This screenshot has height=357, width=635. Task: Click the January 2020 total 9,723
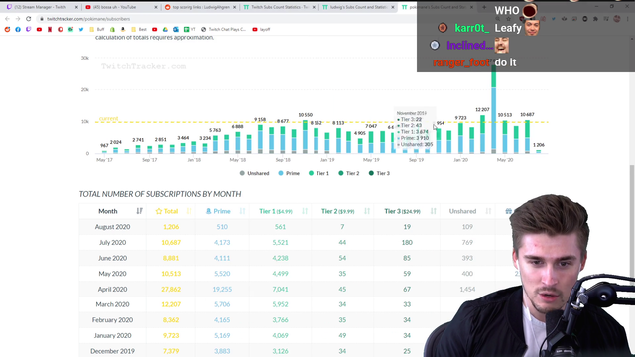[171, 335]
